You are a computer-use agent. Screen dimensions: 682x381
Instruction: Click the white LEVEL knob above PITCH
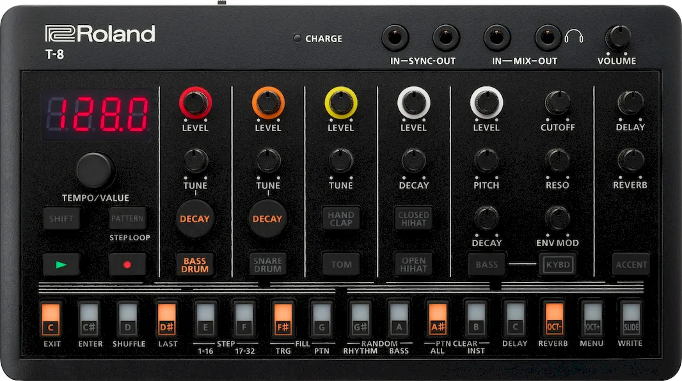point(487,103)
